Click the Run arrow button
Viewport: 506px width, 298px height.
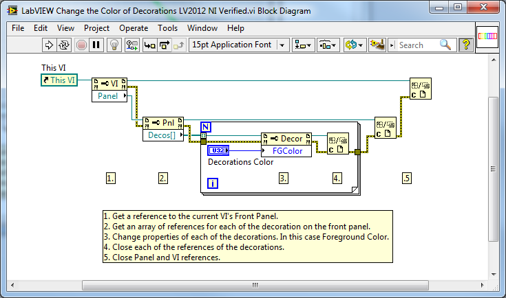49,45
